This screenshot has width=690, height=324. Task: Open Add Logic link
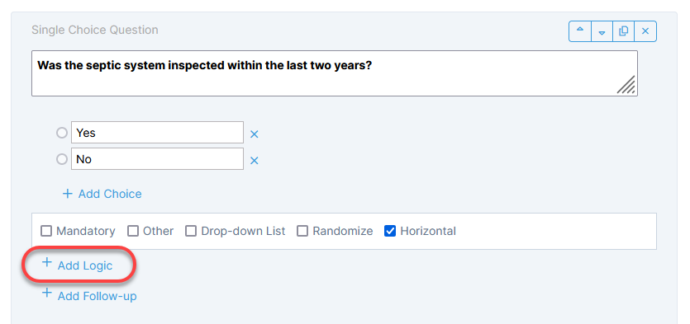point(85,265)
